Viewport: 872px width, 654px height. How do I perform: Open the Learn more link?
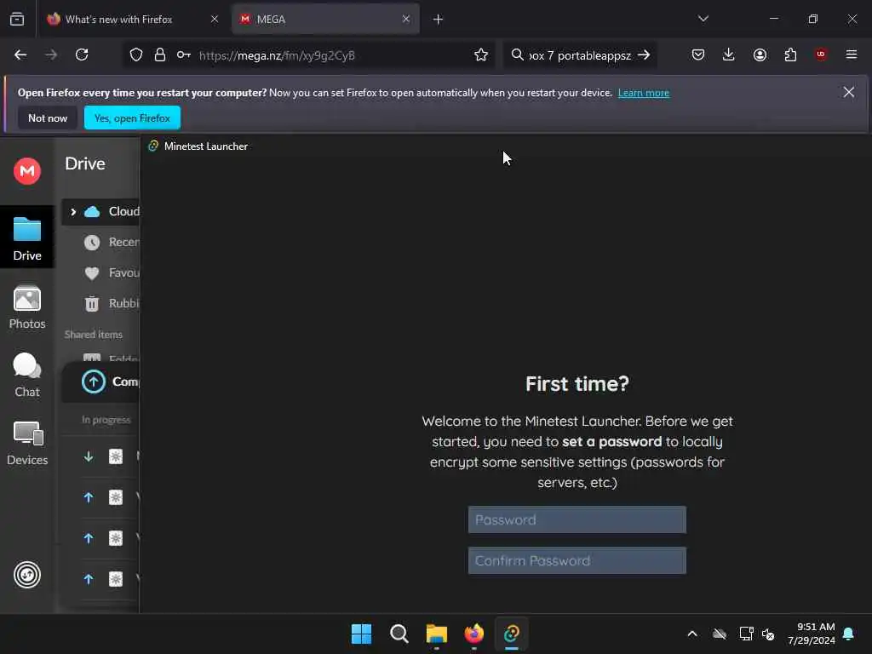tap(644, 93)
